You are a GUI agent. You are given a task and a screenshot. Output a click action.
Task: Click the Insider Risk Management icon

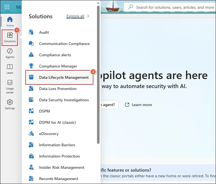[31, 167]
